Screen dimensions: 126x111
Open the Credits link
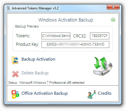point(105,93)
